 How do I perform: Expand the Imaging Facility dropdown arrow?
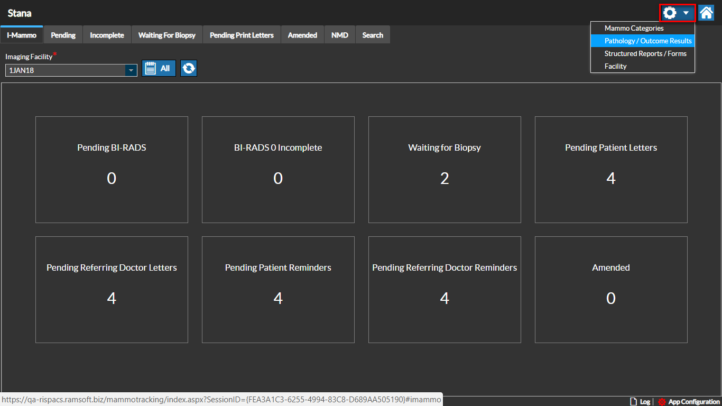[x=131, y=70]
